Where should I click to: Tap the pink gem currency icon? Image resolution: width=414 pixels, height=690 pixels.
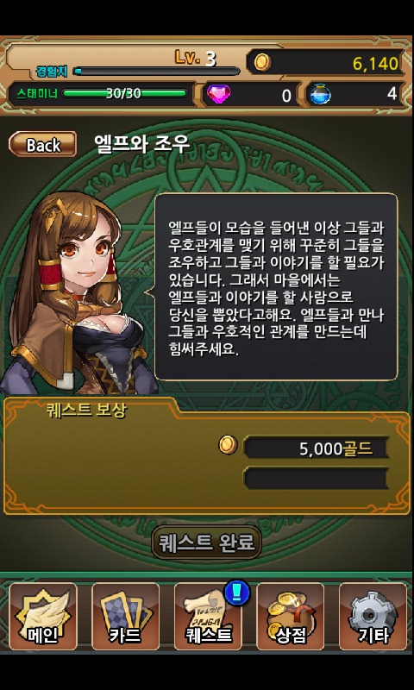click(219, 94)
